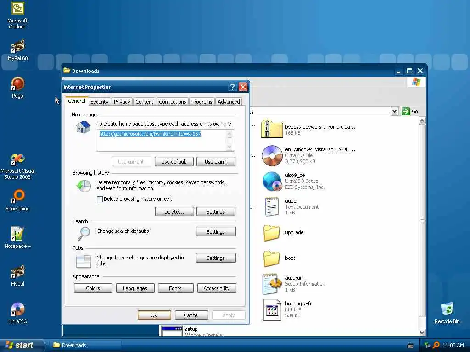Viewport: 470px width, 352px height.
Task: Select the autorun setup information icon
Action: pos(272,283)
